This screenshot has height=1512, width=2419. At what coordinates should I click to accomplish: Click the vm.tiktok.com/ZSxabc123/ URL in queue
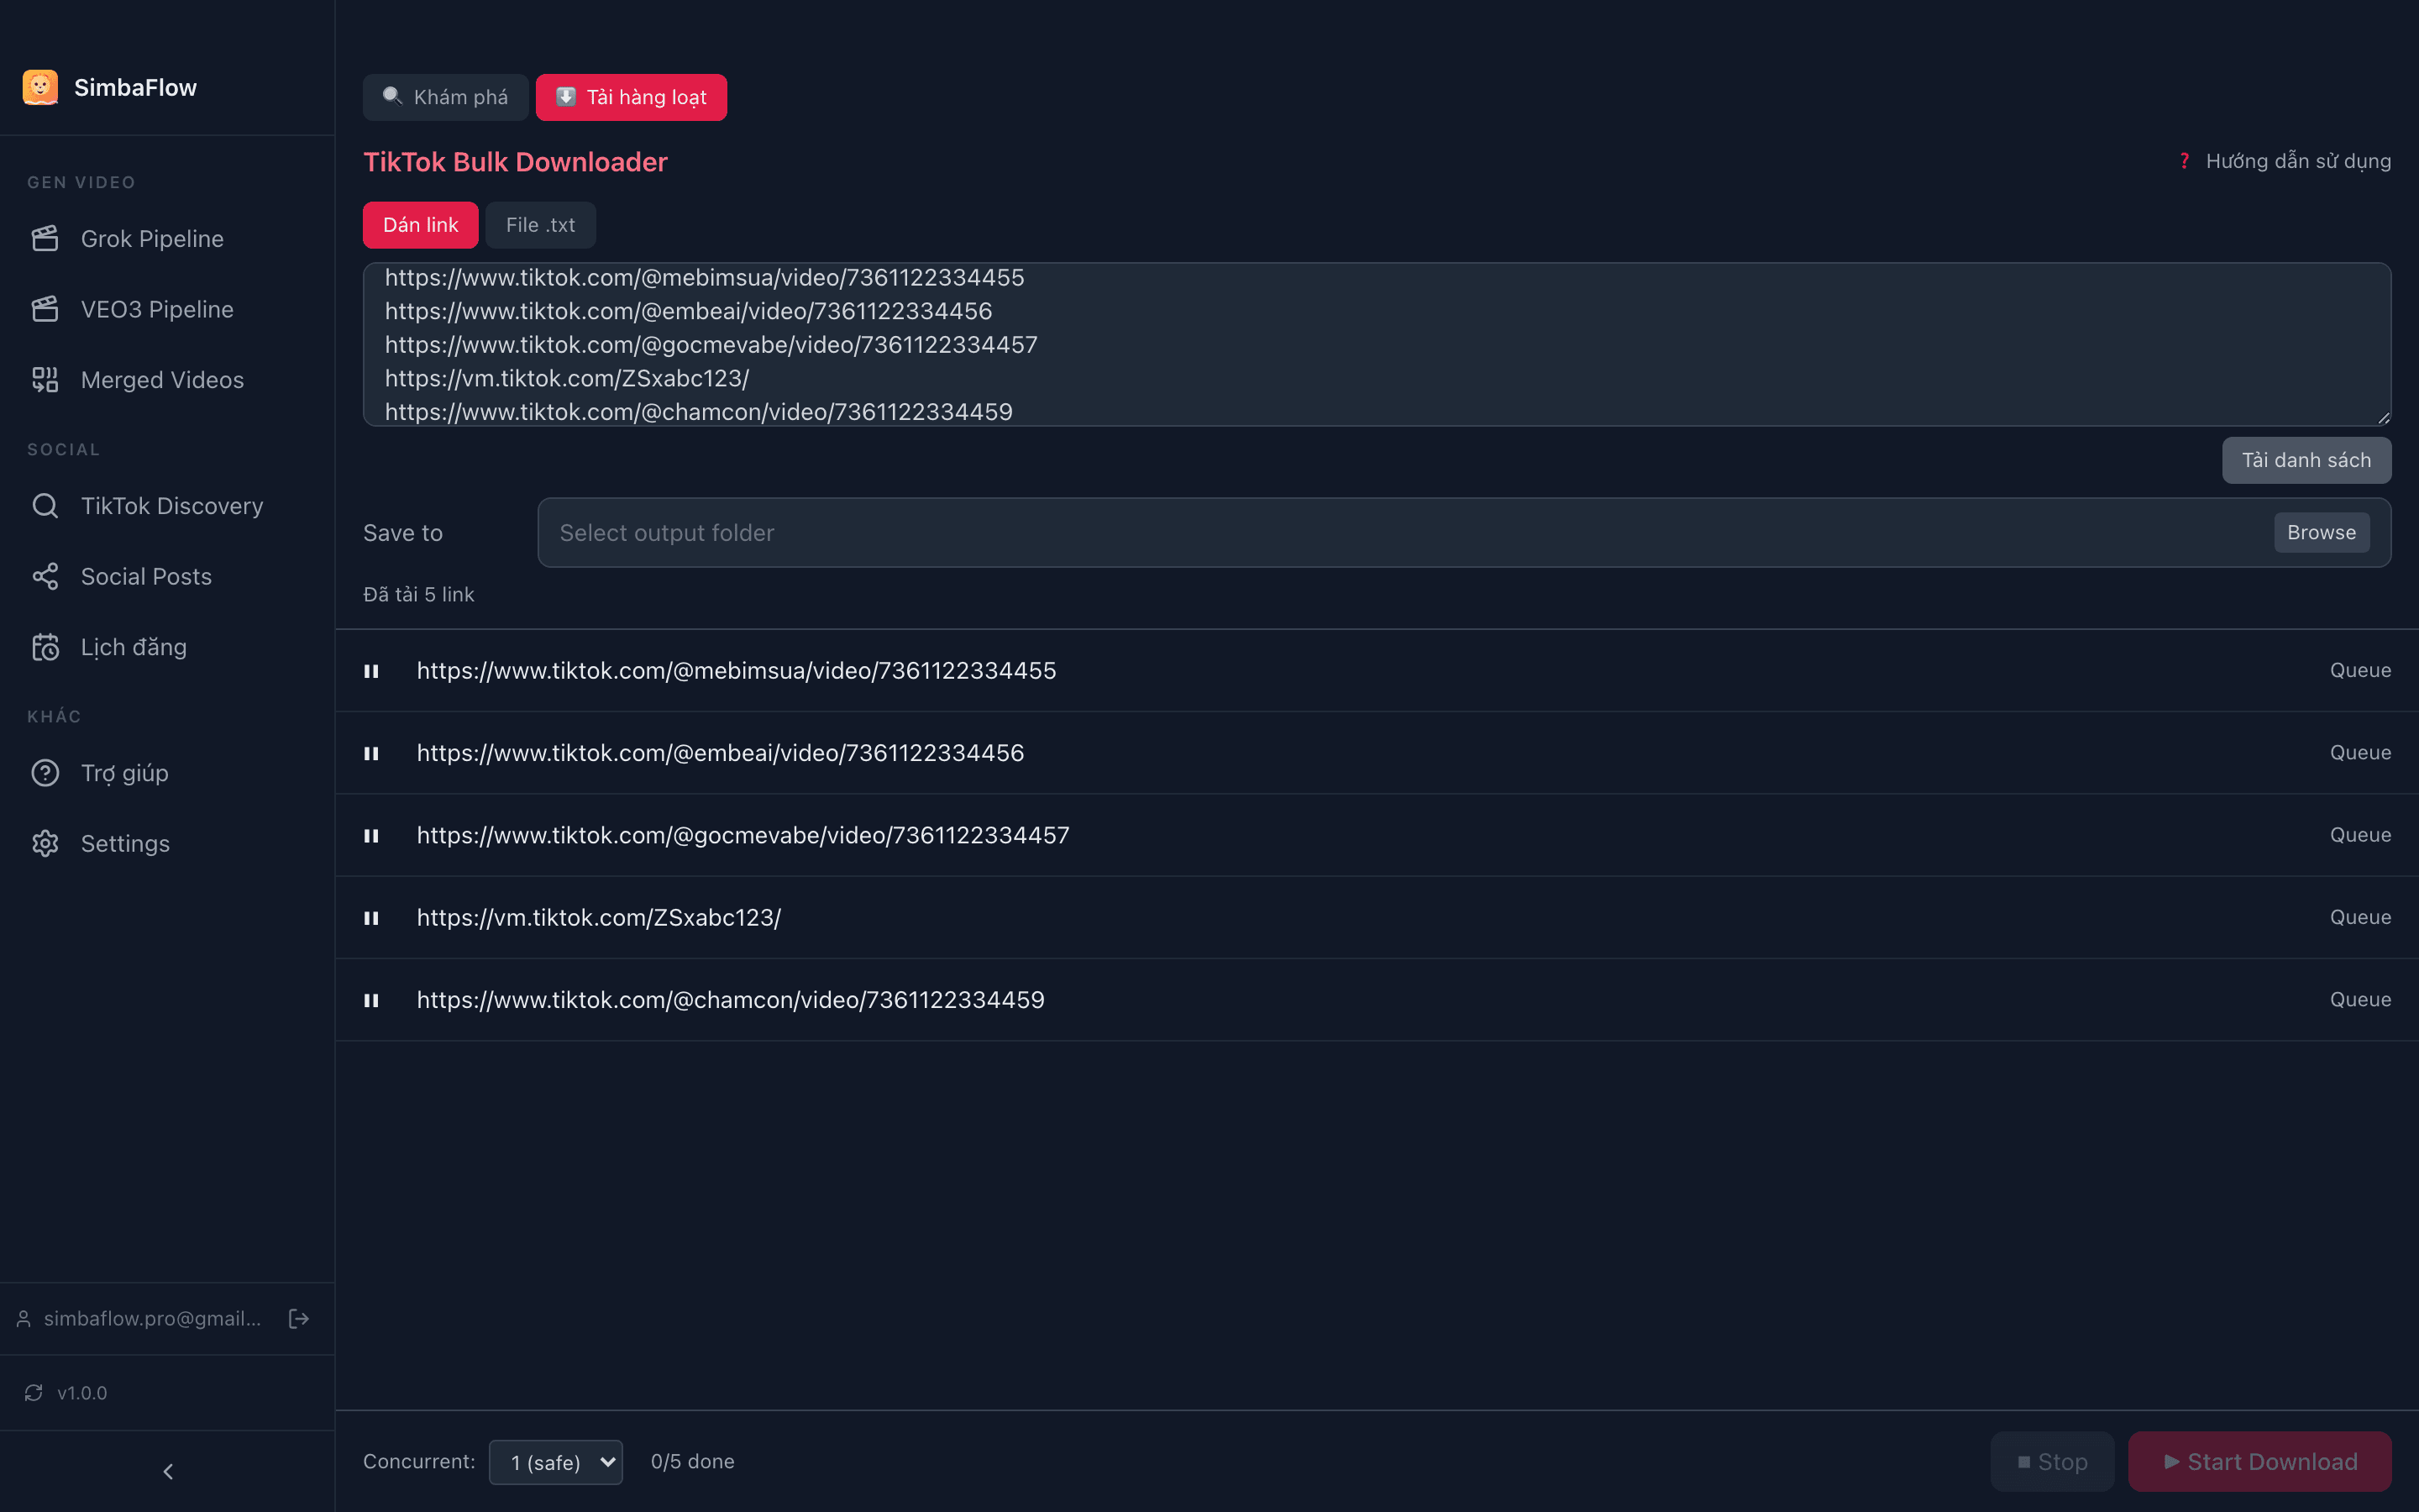(x=599, y=918)
